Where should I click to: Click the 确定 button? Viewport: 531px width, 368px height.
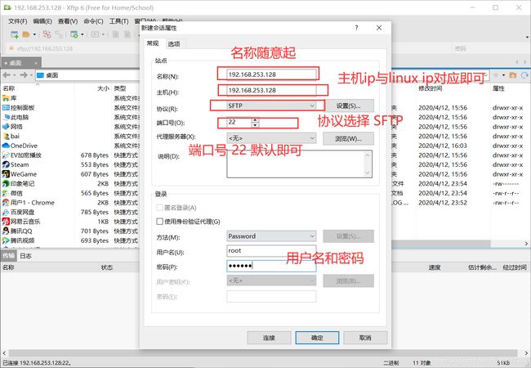(317, 338)
